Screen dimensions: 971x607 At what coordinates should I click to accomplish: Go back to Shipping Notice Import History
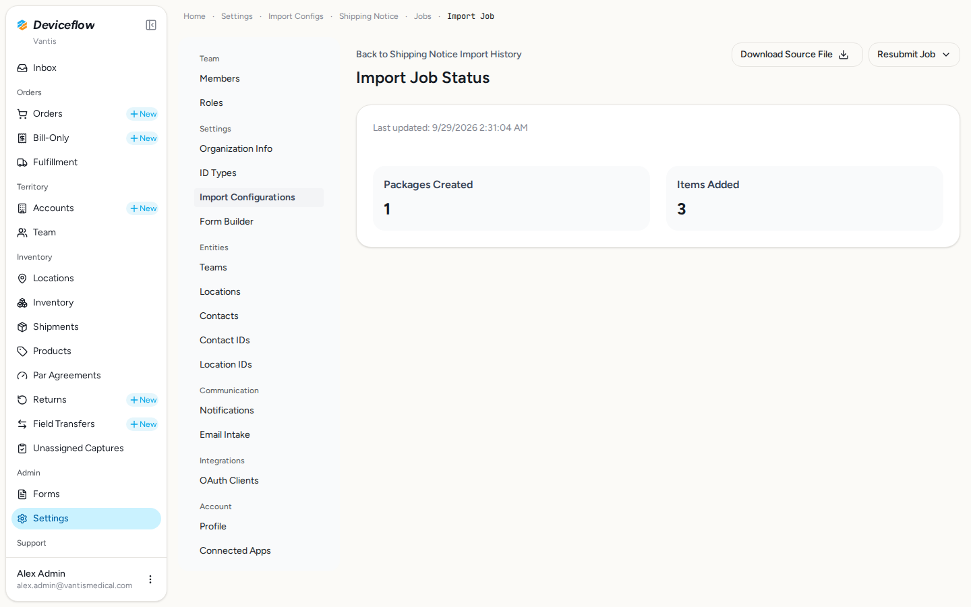tap(439, 55)
